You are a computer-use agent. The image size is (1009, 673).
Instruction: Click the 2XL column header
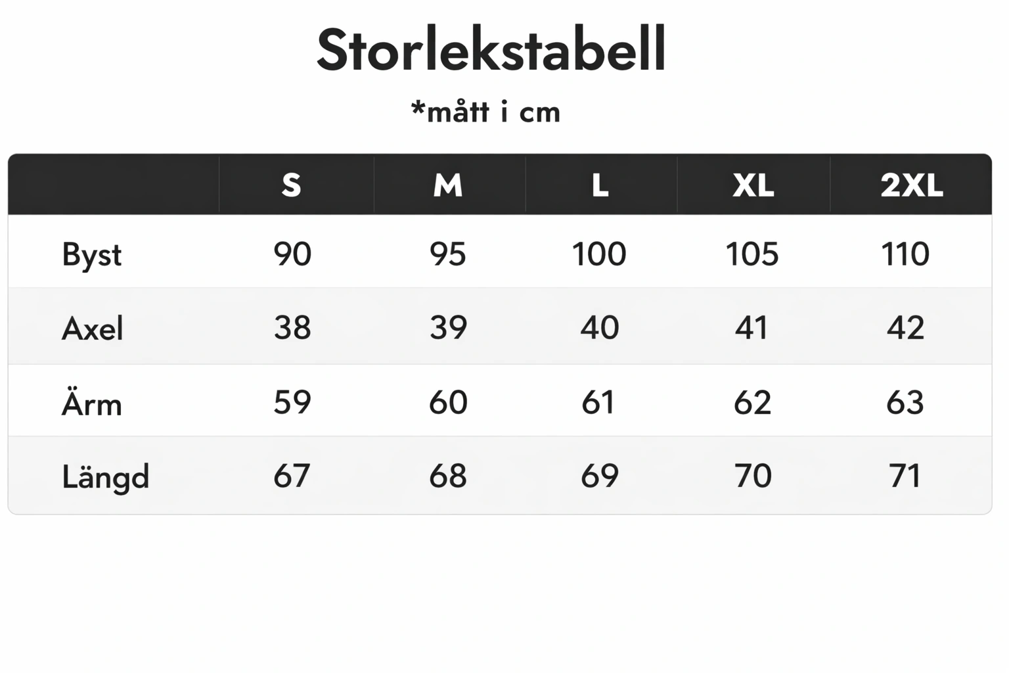tap(911, 185)
